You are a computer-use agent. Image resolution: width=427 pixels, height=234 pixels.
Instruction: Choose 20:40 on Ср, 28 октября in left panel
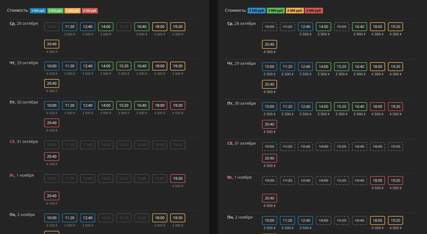click(52, 44)
